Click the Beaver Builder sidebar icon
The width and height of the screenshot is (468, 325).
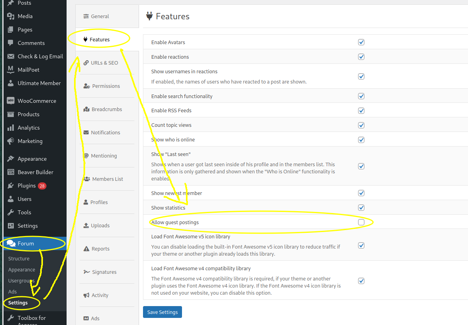point(11,172)
